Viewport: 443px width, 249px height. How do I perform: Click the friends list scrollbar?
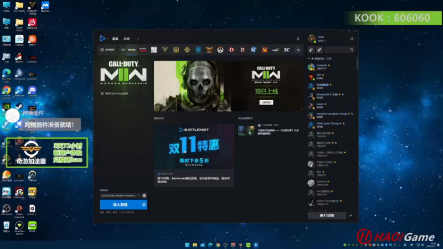coord(357,64)
